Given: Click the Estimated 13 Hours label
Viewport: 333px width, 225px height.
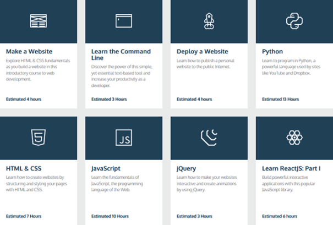Looking at the screenshot, I should [280, 99].
